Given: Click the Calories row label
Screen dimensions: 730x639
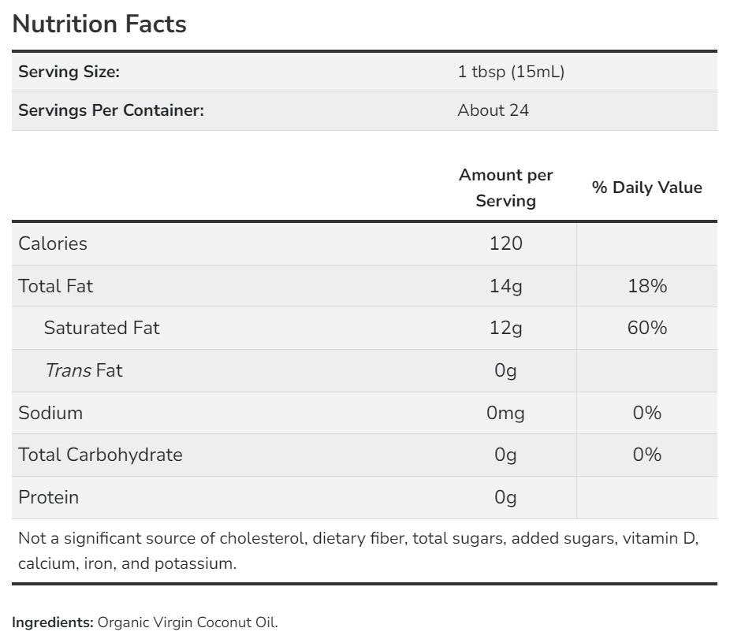Looking at the screenshot, I should (53, 243).
